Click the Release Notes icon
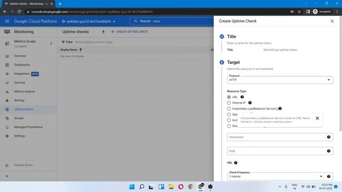This screenshot has width=342, height=192. click(x=7, y=165)
